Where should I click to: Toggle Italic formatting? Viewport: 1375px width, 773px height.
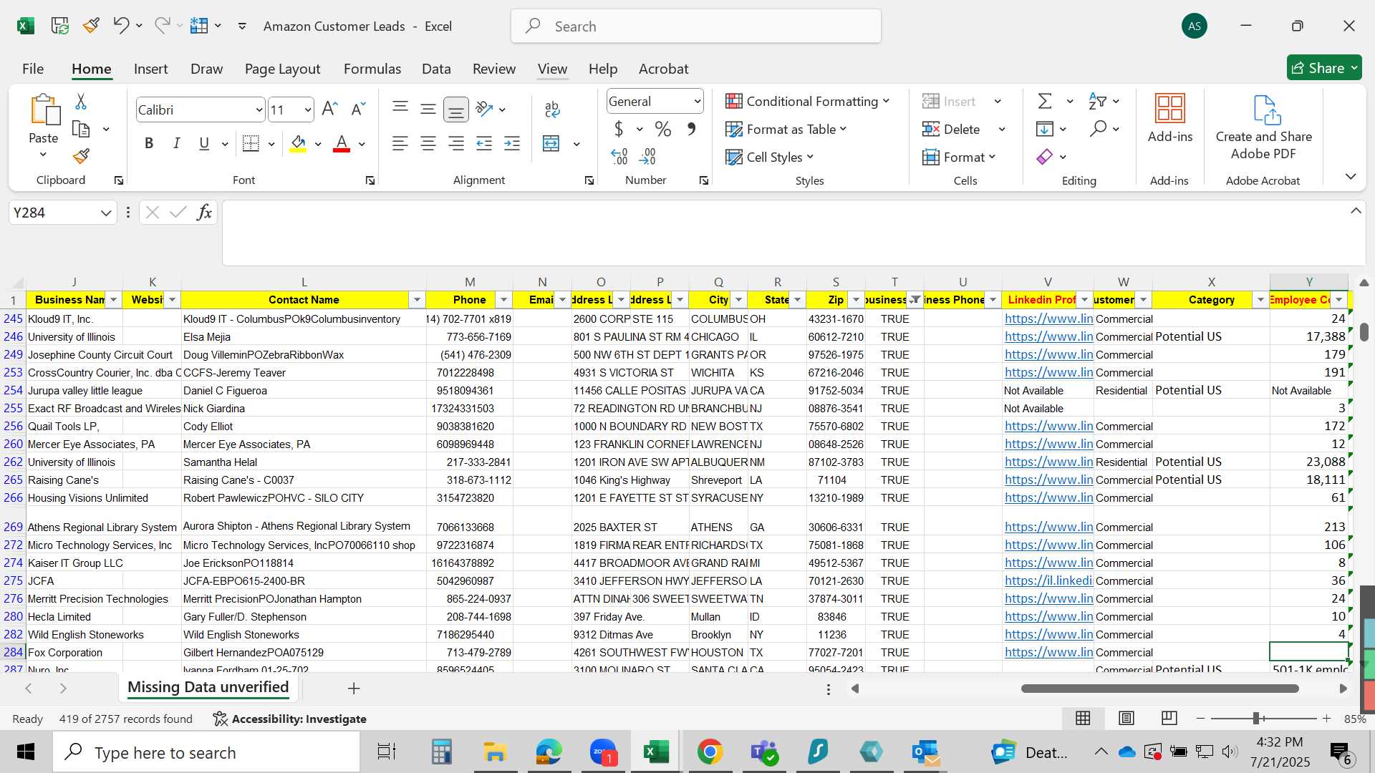pos(176,143)
